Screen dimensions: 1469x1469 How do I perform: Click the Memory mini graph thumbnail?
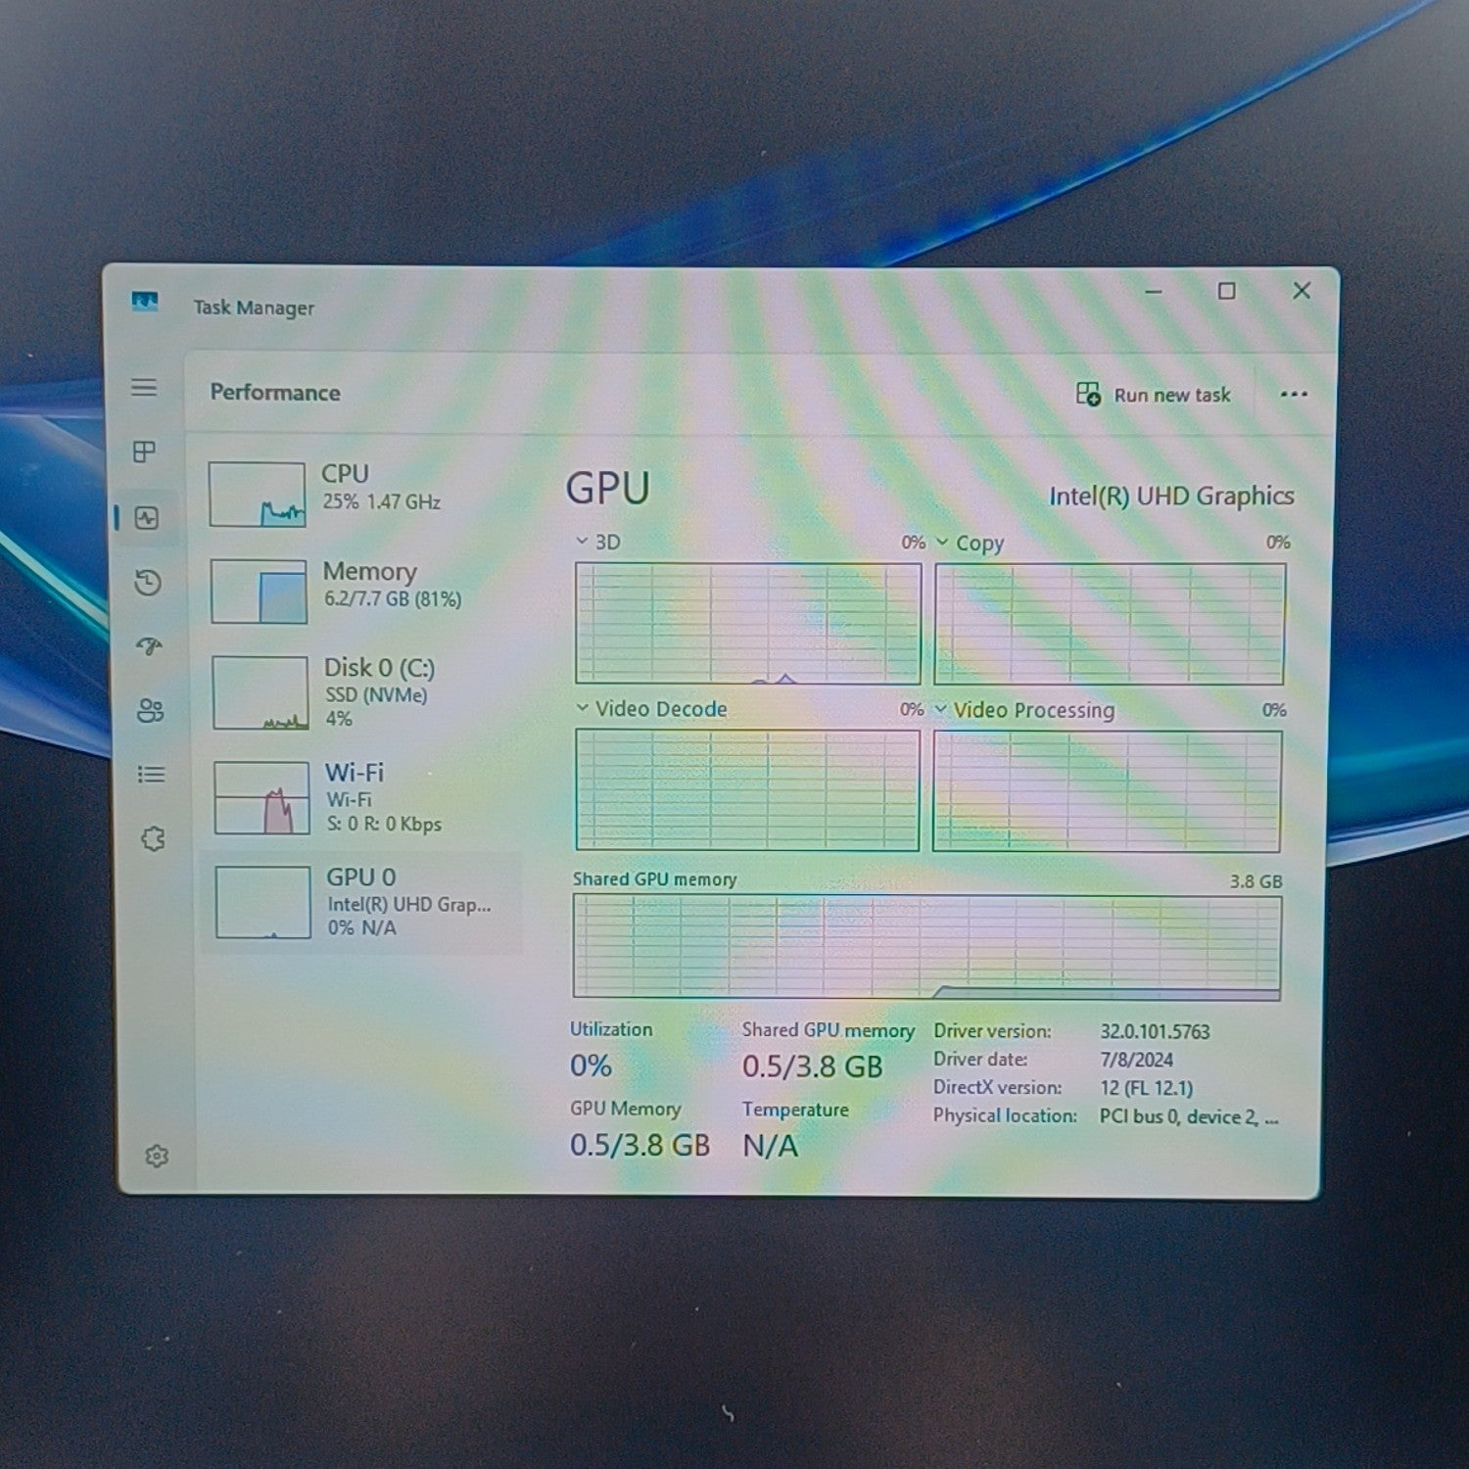click(259, 592)
